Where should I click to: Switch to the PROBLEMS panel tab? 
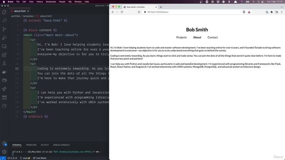tap(31, 145)
